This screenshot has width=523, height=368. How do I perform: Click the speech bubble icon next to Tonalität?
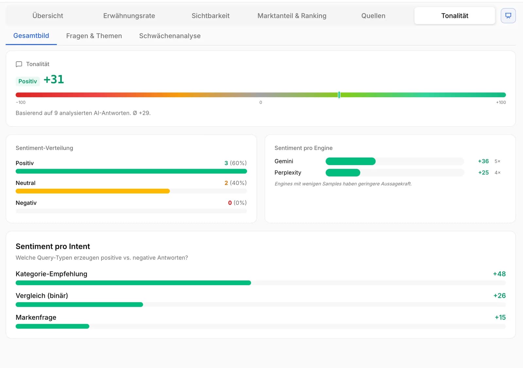[x=19, y=64]
